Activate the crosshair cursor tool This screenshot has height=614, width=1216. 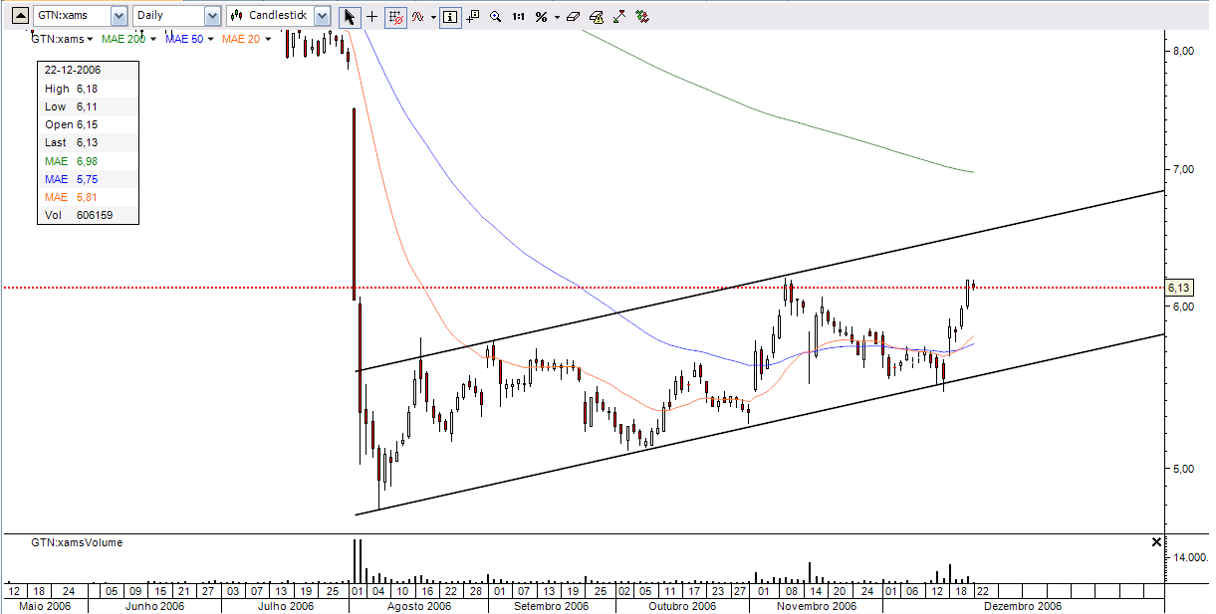pos(371,17)
